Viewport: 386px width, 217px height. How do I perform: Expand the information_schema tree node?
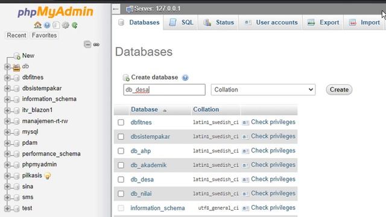click(x=7, y=99)
